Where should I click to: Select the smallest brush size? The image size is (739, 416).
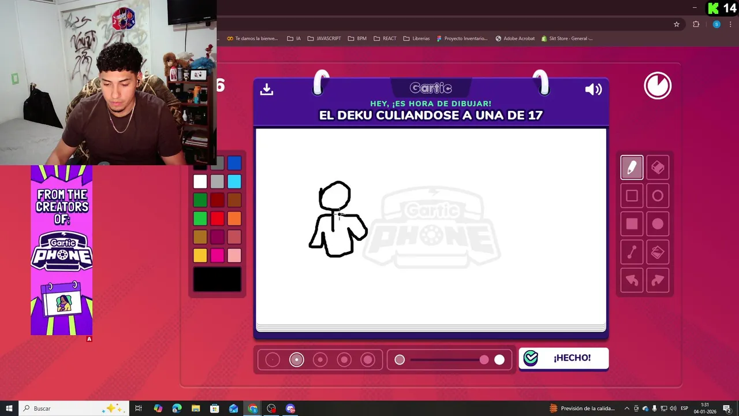click(x=273, y=360)
